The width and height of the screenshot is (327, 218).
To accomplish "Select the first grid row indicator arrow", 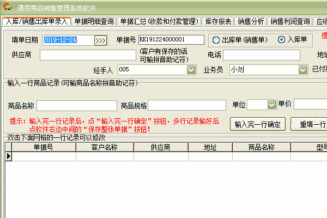I will coord(8,156).
